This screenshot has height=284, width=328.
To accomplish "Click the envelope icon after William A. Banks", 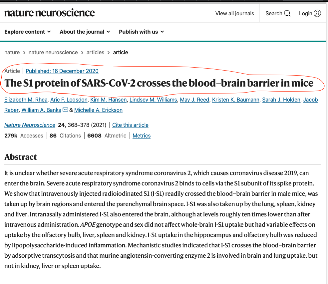I will pyautogui.click(x=65, y=110).
